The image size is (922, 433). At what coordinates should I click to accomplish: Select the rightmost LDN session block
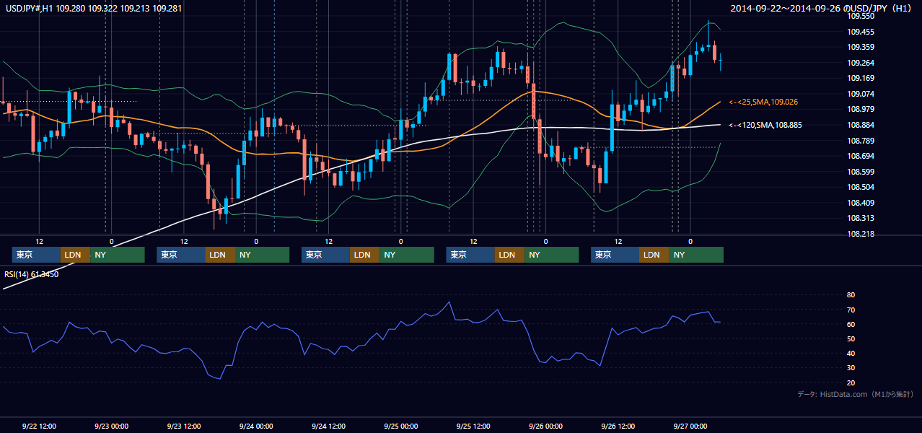pyautogui.click(x=654, y=255)
